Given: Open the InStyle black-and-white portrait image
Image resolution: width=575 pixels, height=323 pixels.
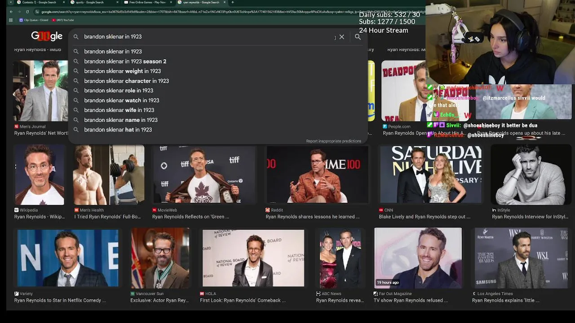Looking at the screenshot, I should coord(531,175).
